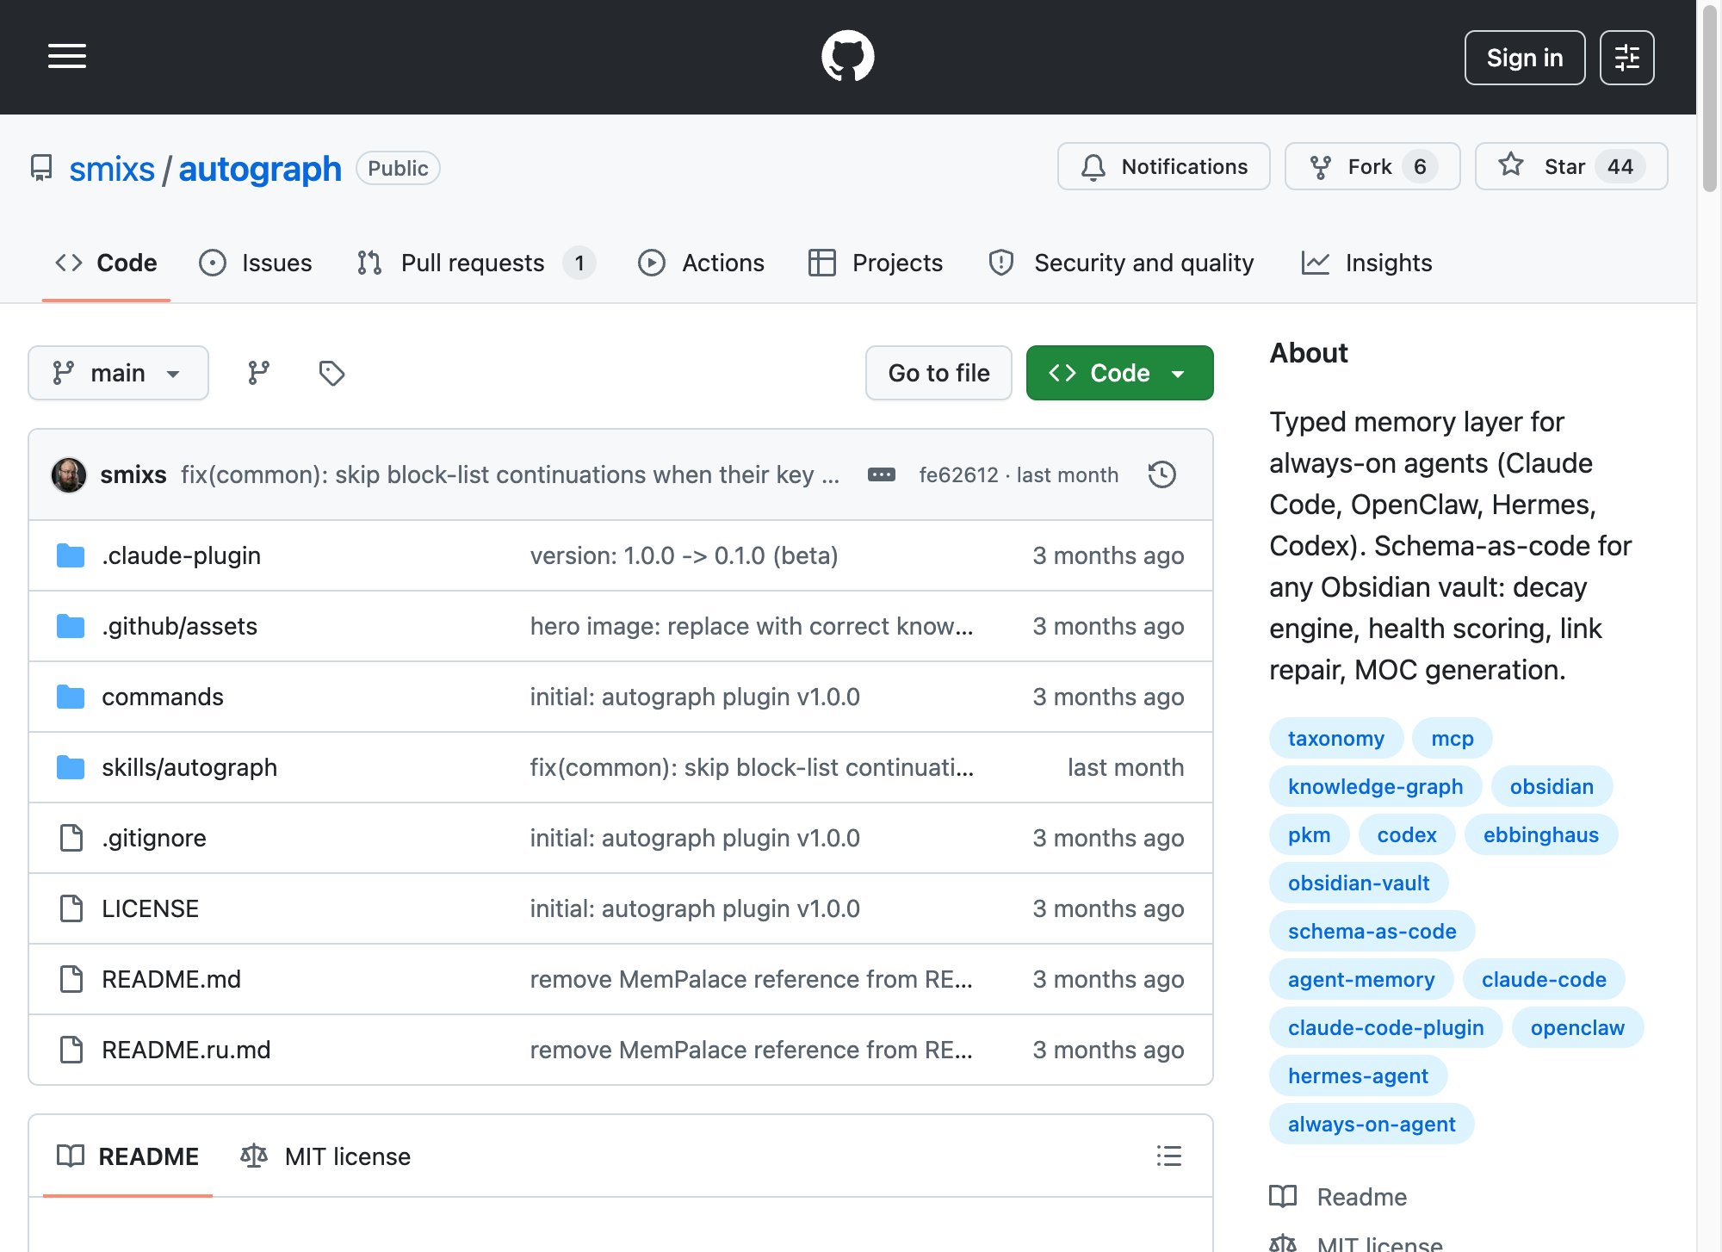Select the openclaw topic tag
1722x1252 pixels.
pos(1577,1027)
